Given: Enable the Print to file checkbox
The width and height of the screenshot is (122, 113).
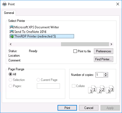Looking at the screenshot, I should [75, 51].
